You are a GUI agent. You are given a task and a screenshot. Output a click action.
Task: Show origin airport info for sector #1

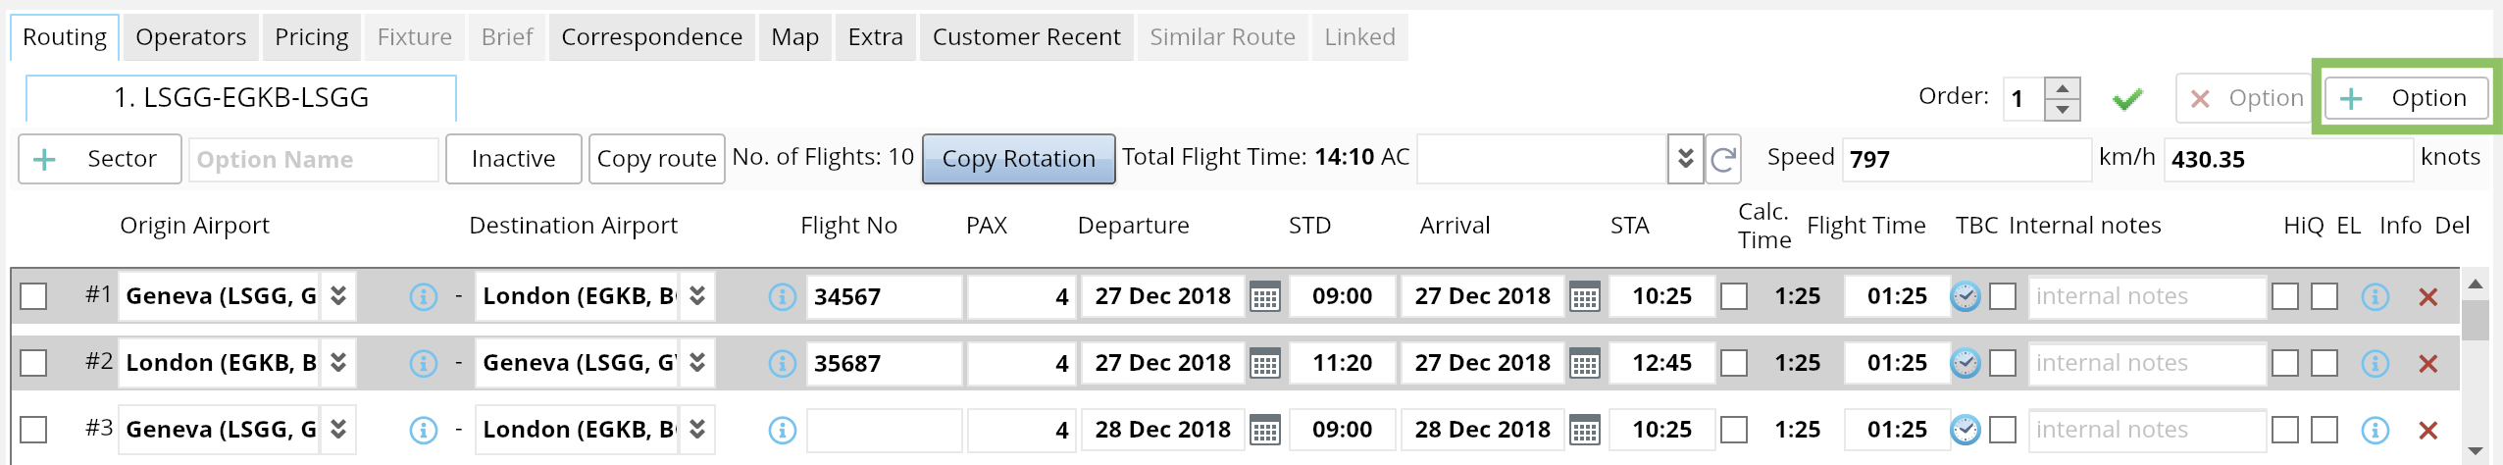coord(423,296)
